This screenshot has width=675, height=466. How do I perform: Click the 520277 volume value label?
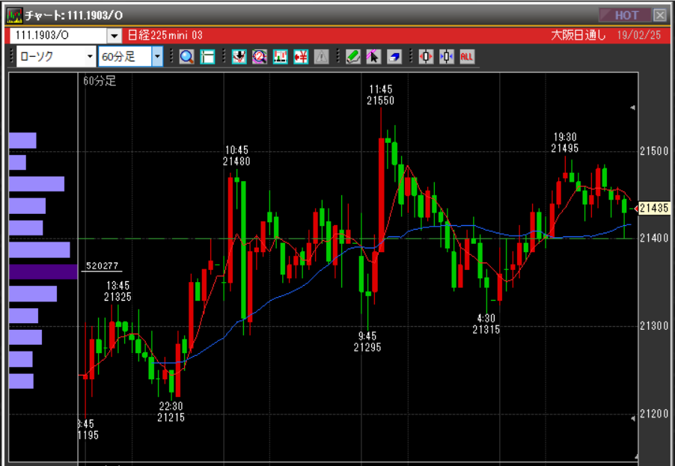click(x=102, y=266)
